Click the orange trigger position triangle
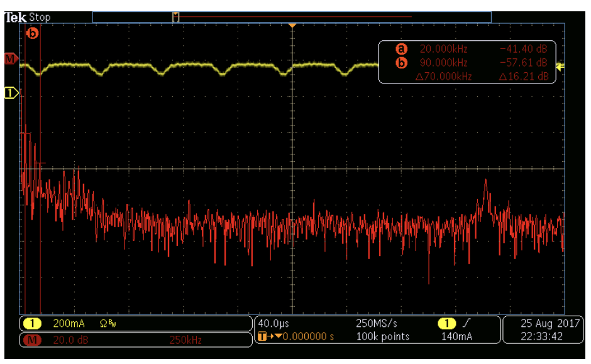The width and height of the screenshot is (591, 364). (292, 24)
